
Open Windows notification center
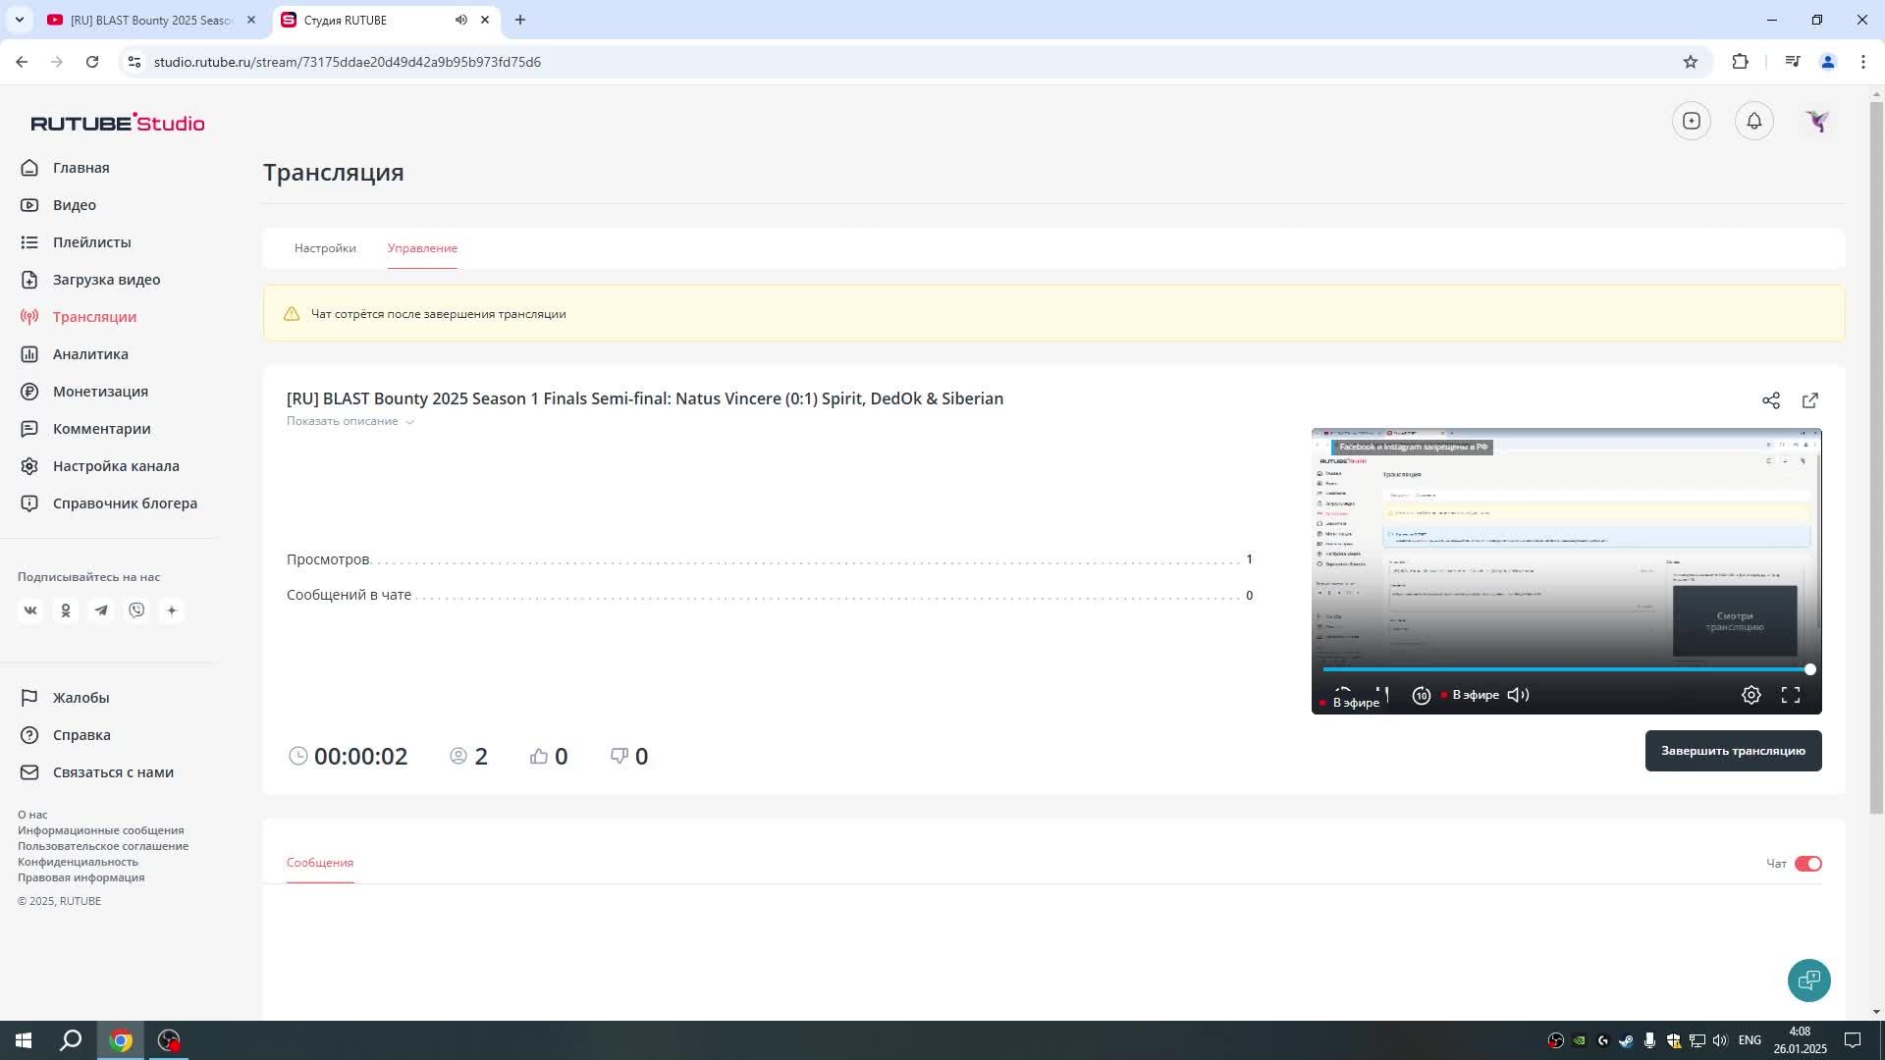[1853, 1040]
